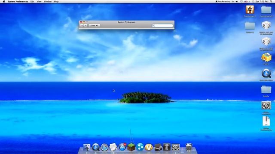Screen dimensions: 275x154
Task: Open Safari compass icon in dock
Action: click(x=104, y=147)
